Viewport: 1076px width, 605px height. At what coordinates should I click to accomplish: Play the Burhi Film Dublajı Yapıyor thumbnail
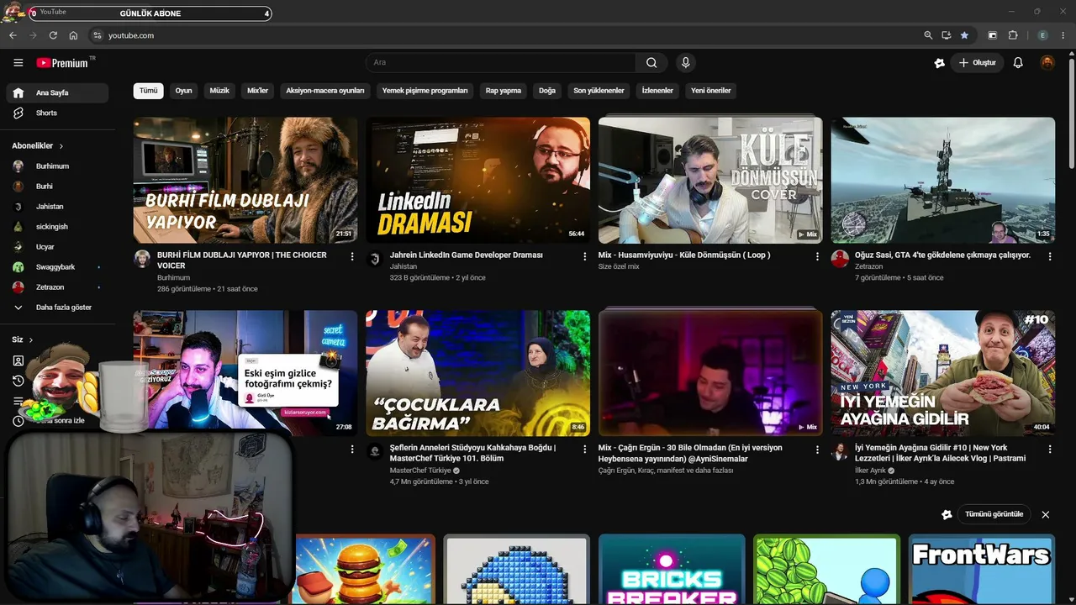245,180
